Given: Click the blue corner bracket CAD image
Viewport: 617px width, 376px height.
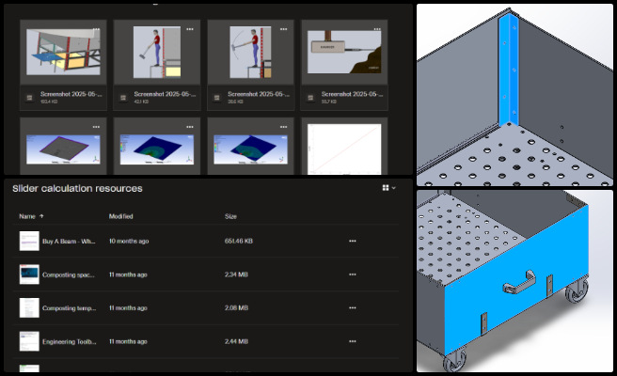Looking at the screenshot, I should [514, 95].
